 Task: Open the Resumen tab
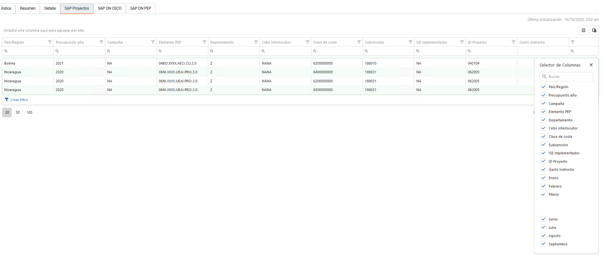pyautogui.click(x=27, y=9)
